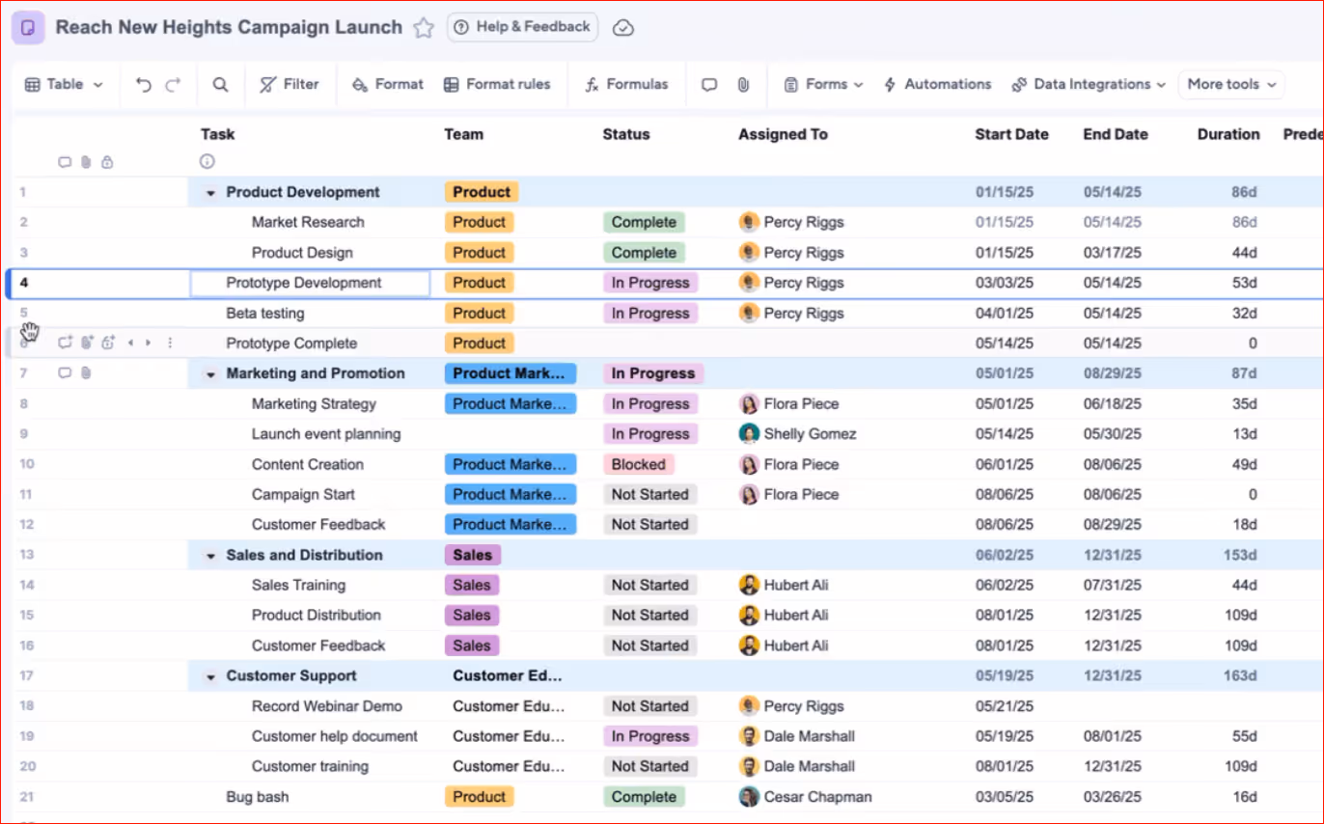Click the Sales tag on Sales Training
Image resolution: width=1324 pixels, height=824 pixels.
point(472,585)
